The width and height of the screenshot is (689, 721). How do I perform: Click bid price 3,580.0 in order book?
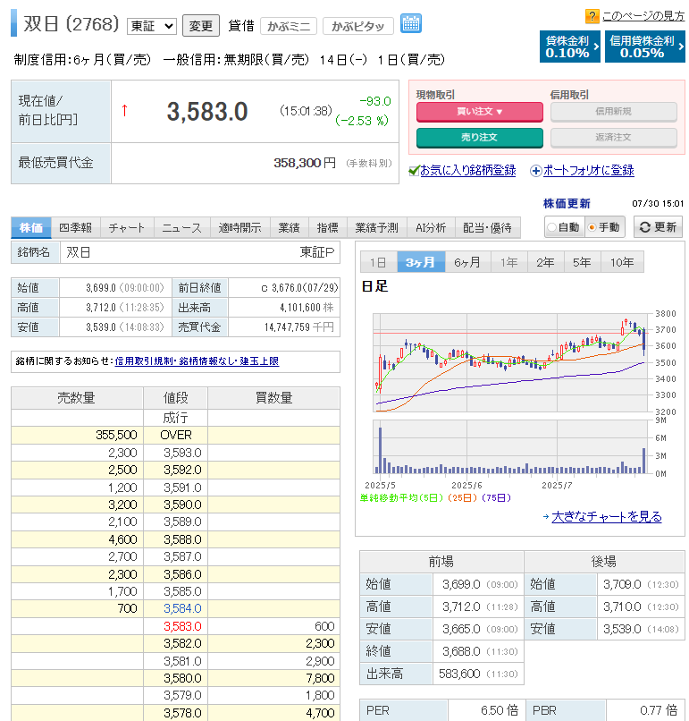pyautogui.click(x=182, y=678)
